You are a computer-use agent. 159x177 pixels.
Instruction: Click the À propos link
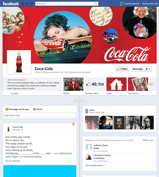[x=14, y=93]
